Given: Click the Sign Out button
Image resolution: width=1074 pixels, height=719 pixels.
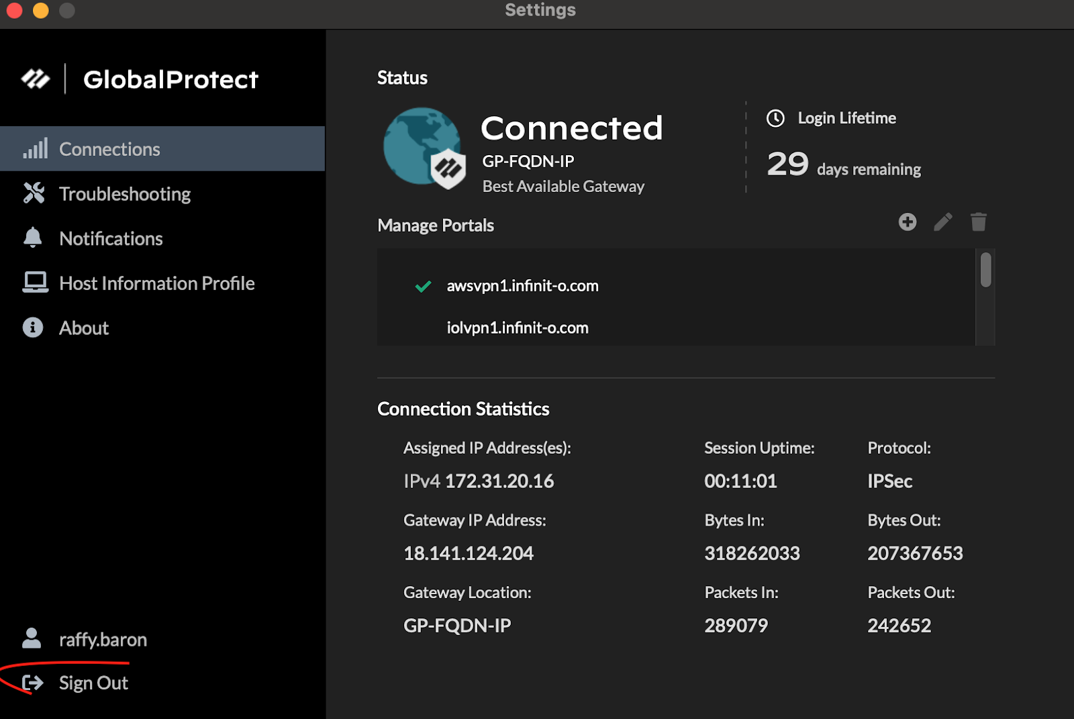Looking at the screenshot, I should pos(93,683).
